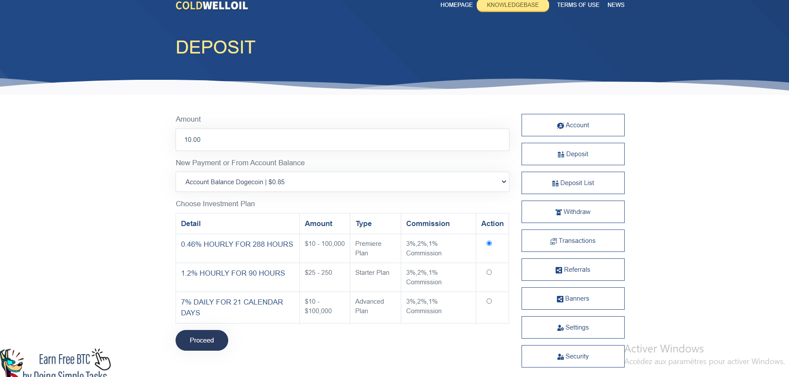Click the 'New Payment or From Account Balance' label

click(240, 163)
